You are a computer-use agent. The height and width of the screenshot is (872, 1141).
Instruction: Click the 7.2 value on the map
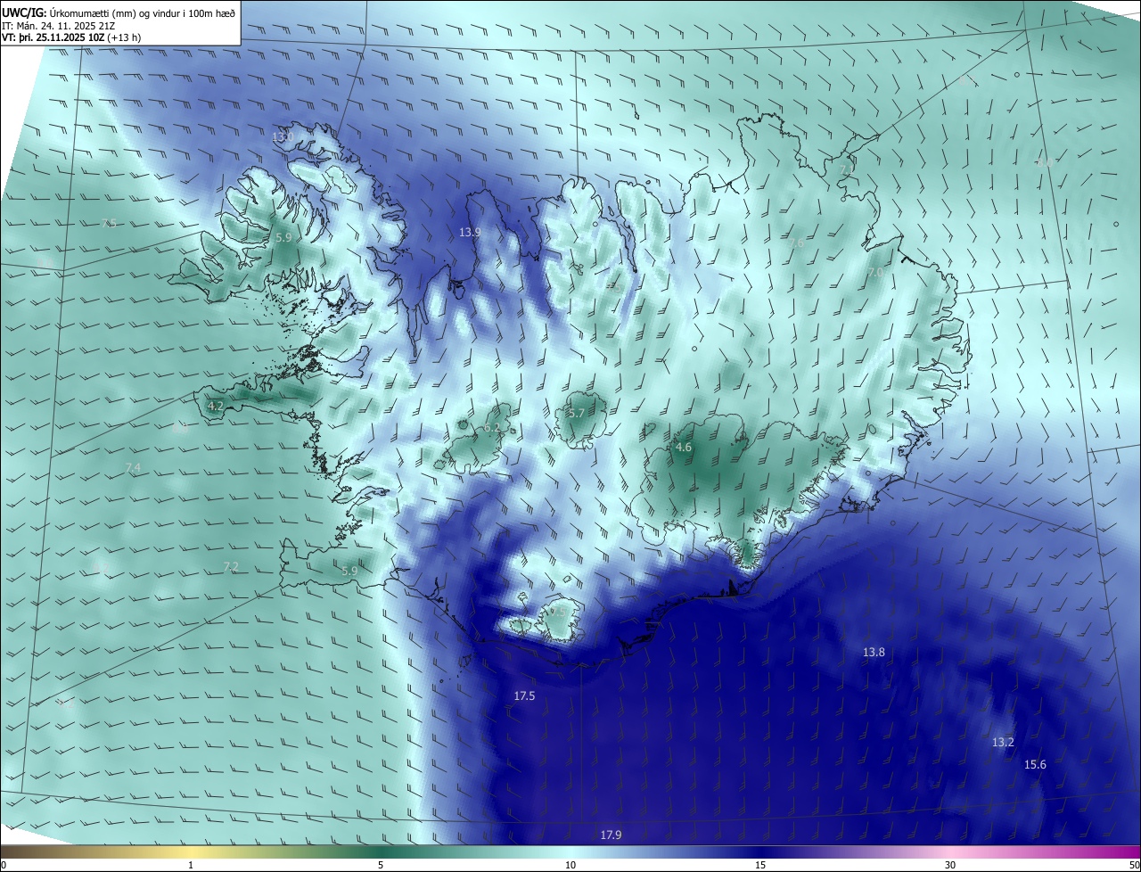click(231, 567)
